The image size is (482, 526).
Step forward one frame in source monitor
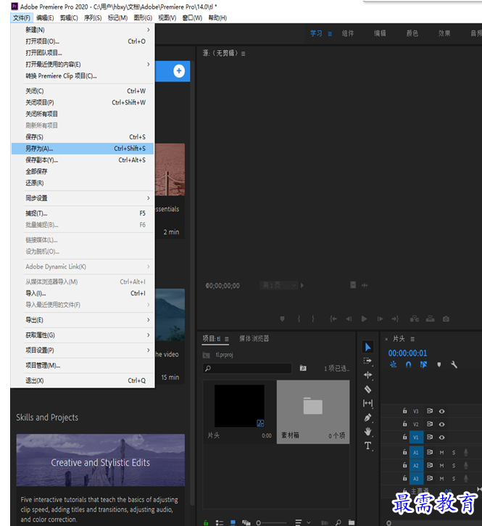click(380, 319)
